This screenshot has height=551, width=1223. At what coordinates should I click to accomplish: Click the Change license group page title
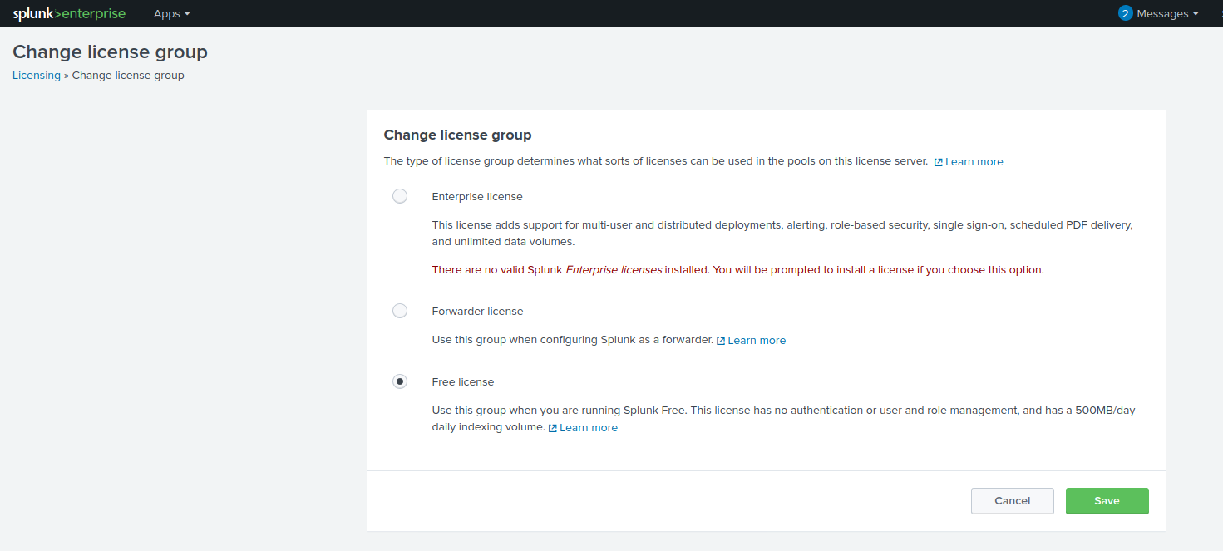click(x=110, y=52)
